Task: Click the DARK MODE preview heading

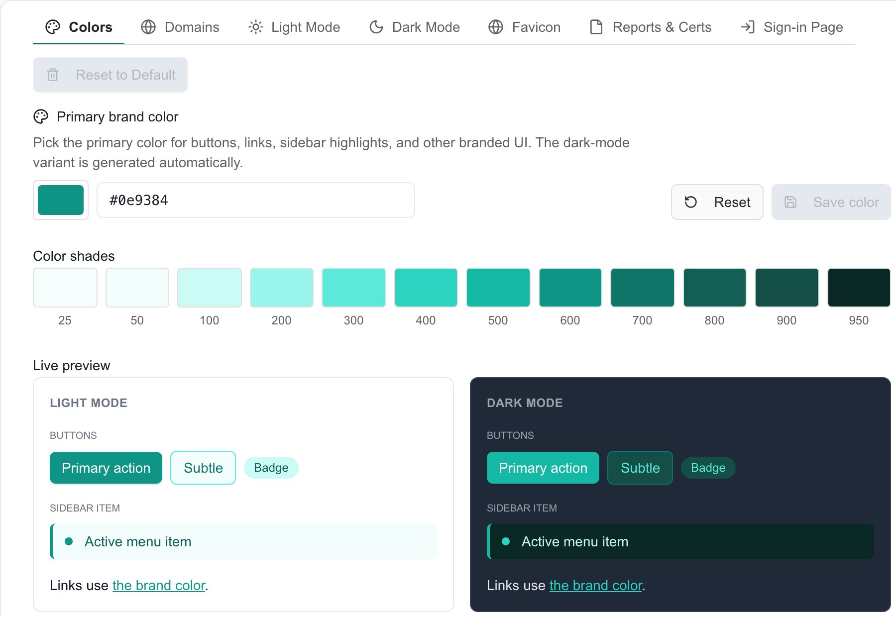Action: (x=525, y=403)
